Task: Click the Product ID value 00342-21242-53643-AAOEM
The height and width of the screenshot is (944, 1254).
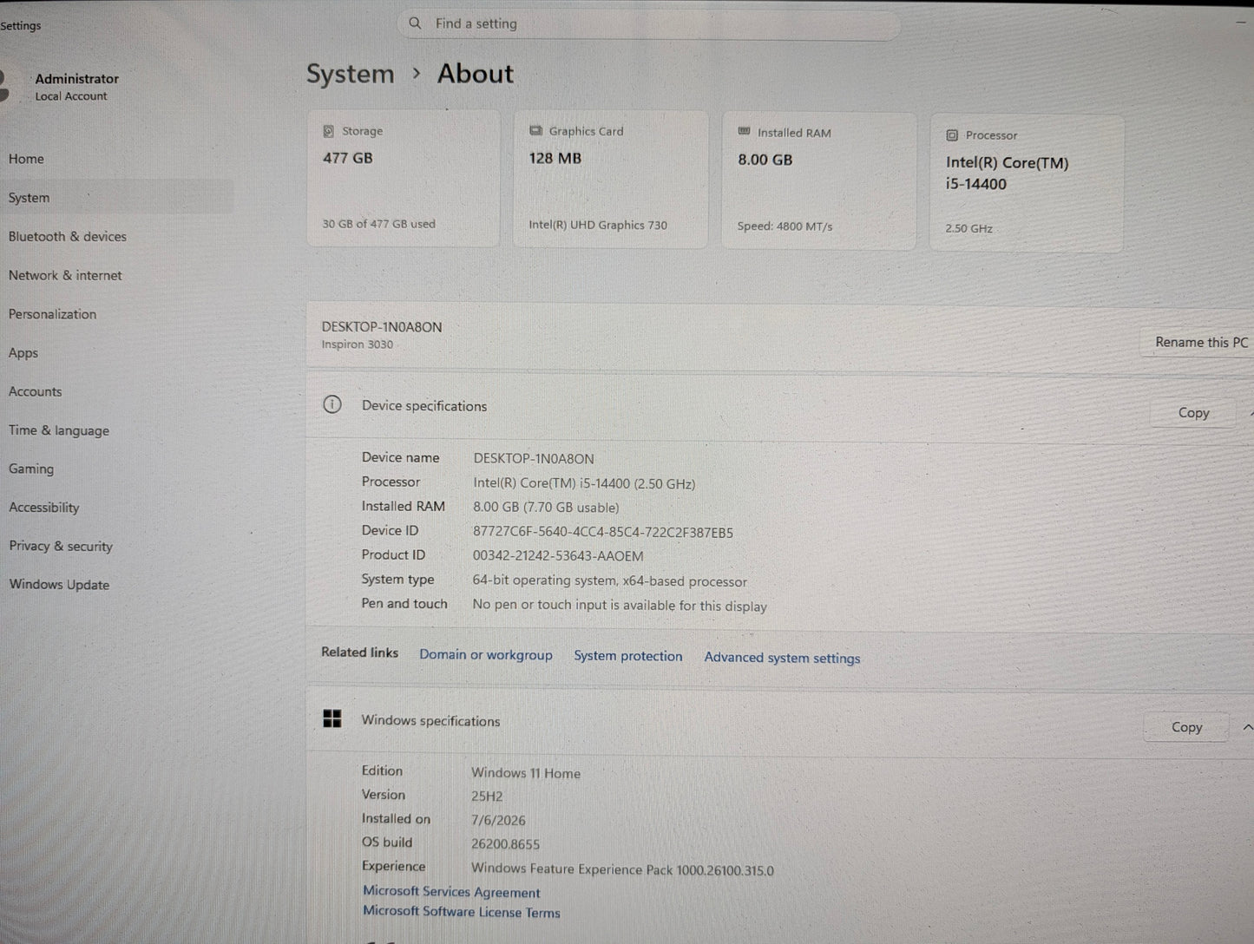Action: coord(558,555)
